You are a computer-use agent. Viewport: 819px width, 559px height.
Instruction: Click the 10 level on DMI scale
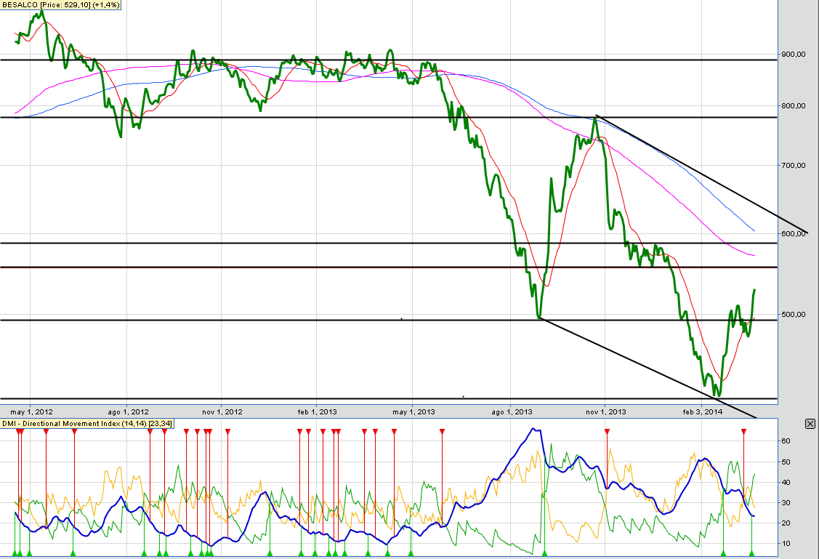click(x=786, y=543)
